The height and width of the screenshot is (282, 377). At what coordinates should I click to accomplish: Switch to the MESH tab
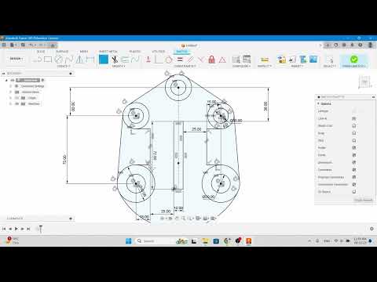pyautogui.click(x=84, y=52)
